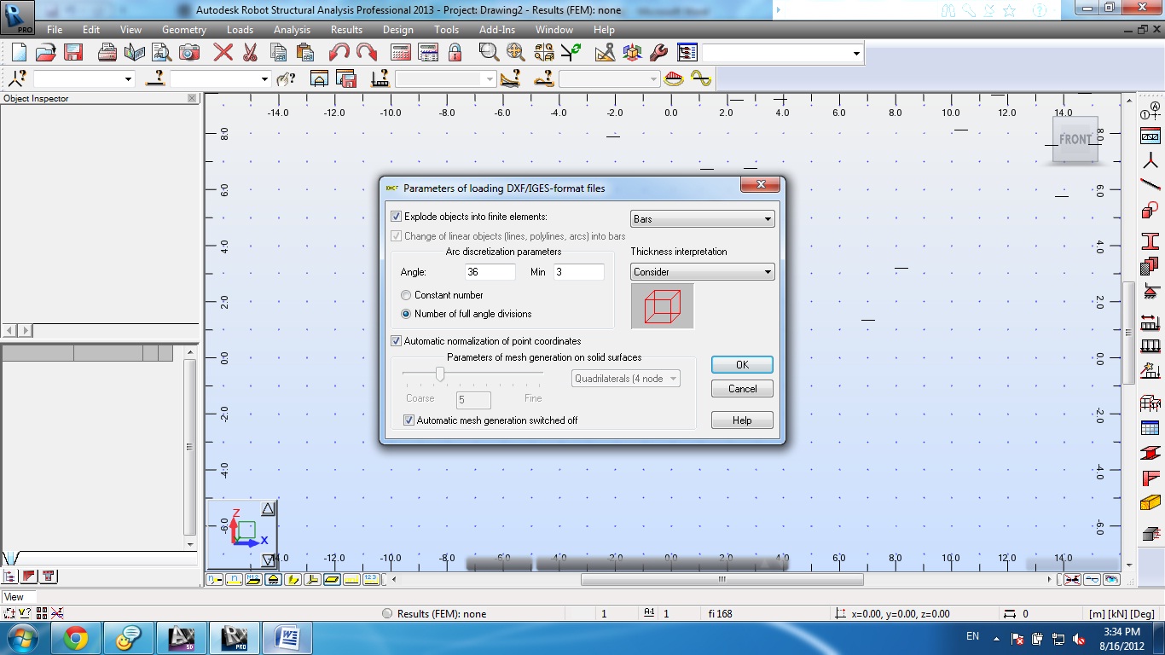The width and height of the screenshot is (1165, 655).
Task: Click the EN language indicator in tray
Action: click(972, 636)
